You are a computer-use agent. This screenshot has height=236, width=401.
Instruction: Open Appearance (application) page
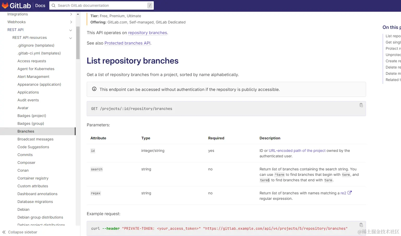(39, 84)
